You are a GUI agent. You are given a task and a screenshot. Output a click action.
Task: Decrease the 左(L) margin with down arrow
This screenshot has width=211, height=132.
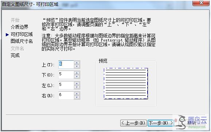77,87
